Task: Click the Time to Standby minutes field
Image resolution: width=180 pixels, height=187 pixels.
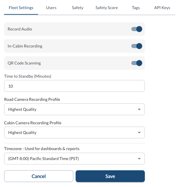Action: click(74, 86)
